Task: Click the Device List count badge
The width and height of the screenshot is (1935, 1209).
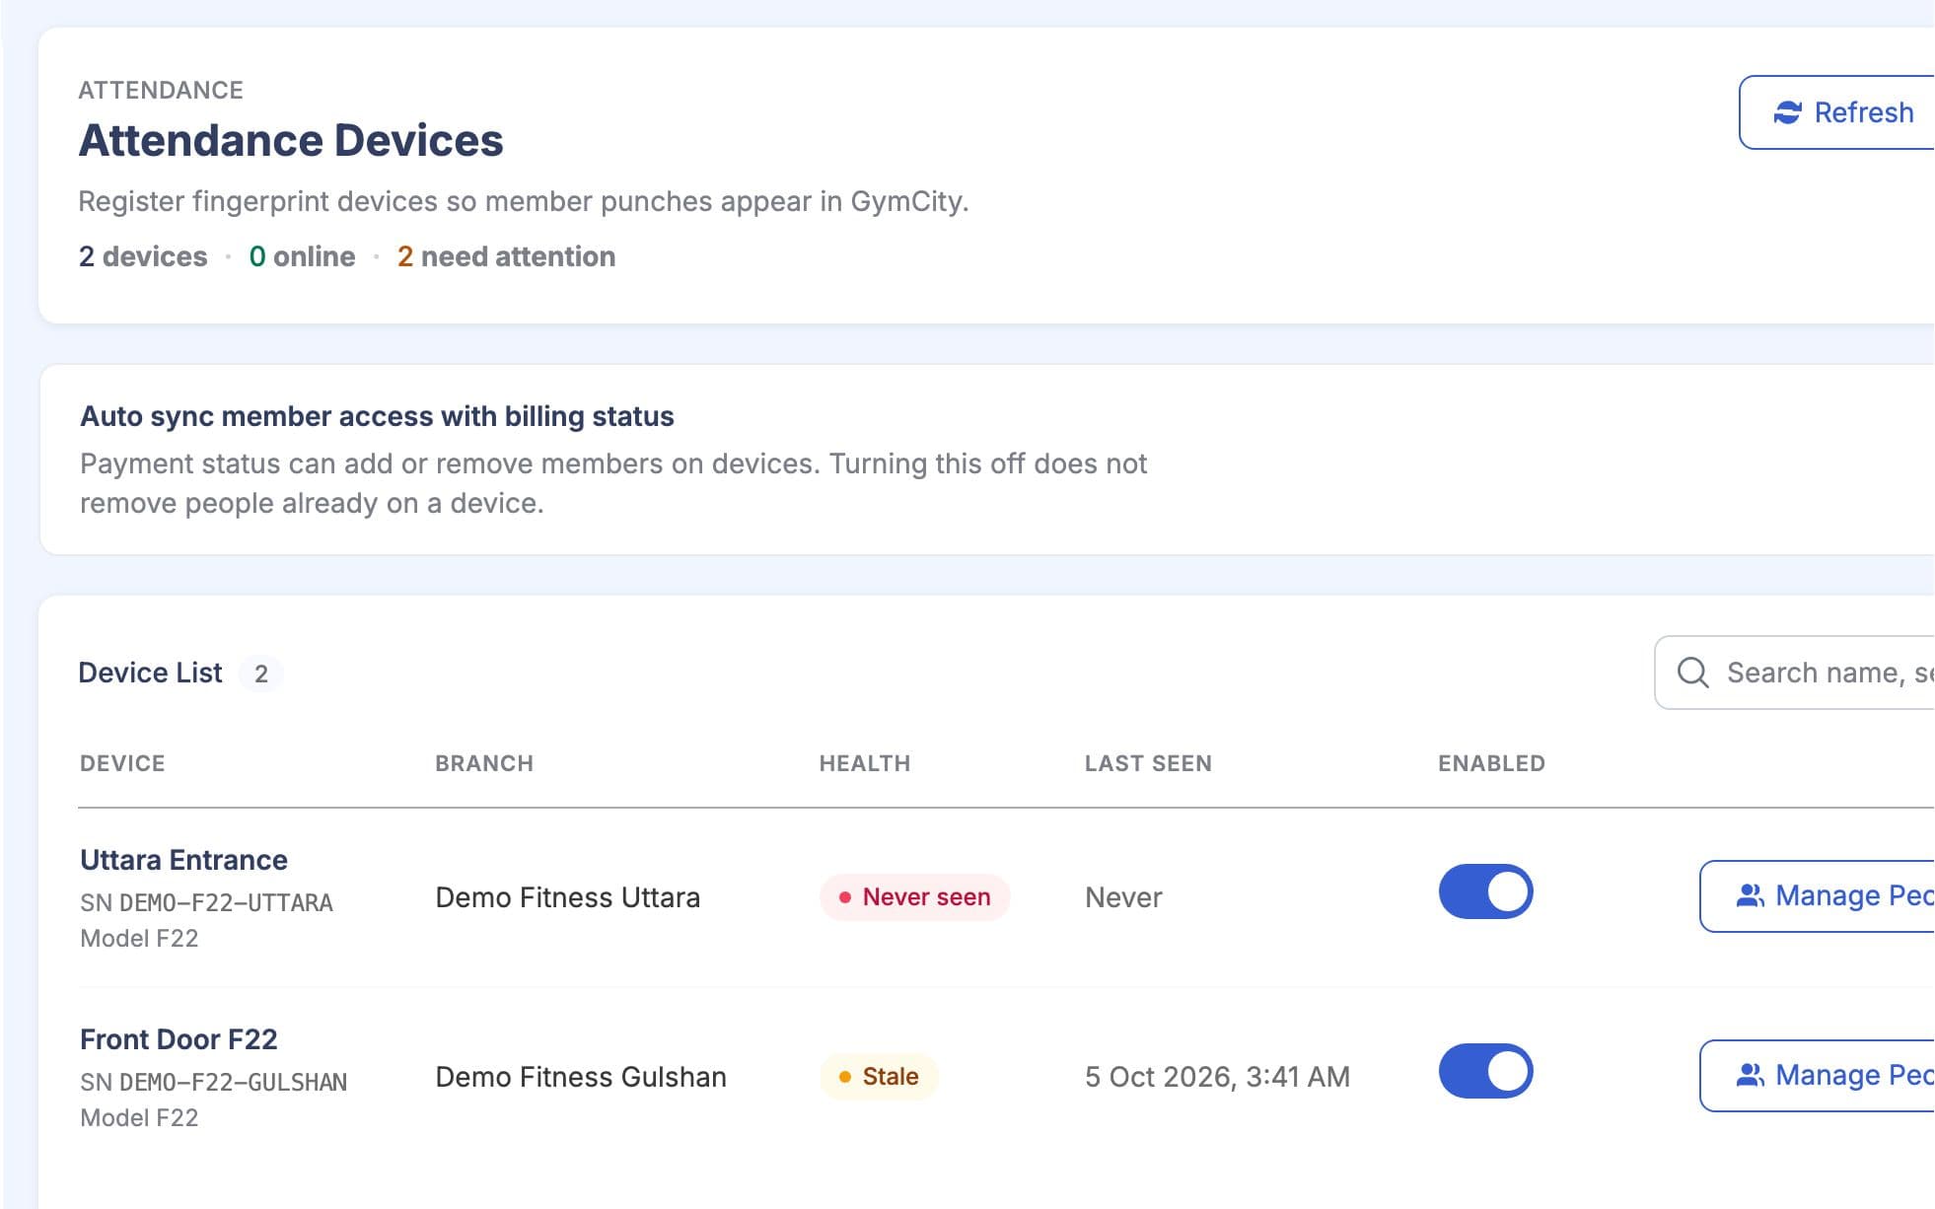Action: pos(261,674)
